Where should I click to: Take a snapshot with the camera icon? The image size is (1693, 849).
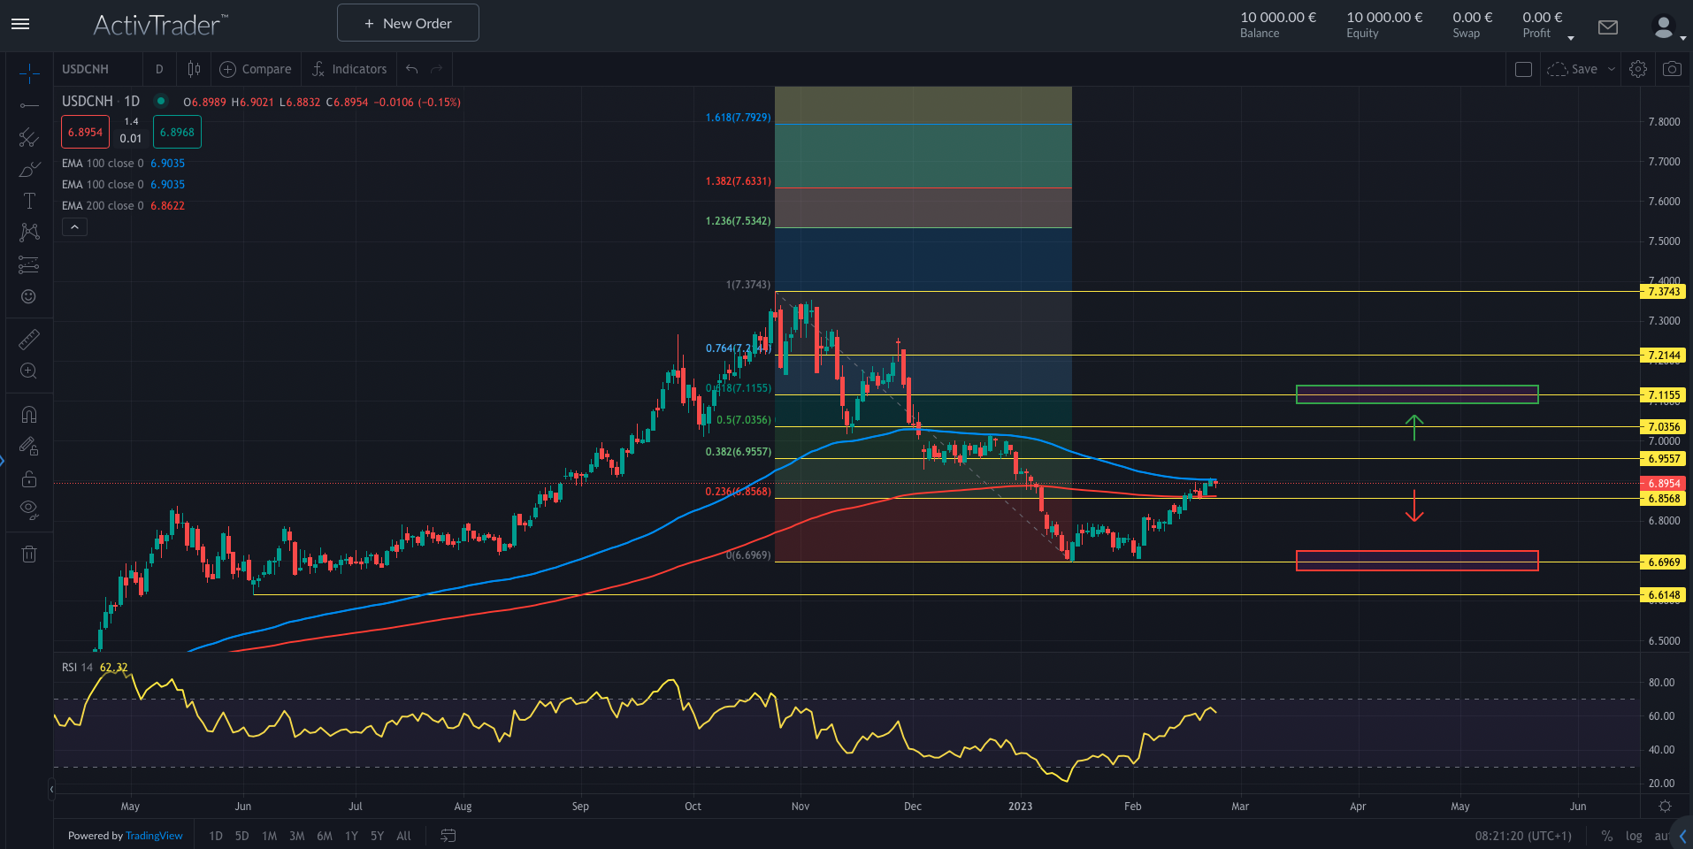(x=1672, y=68)
